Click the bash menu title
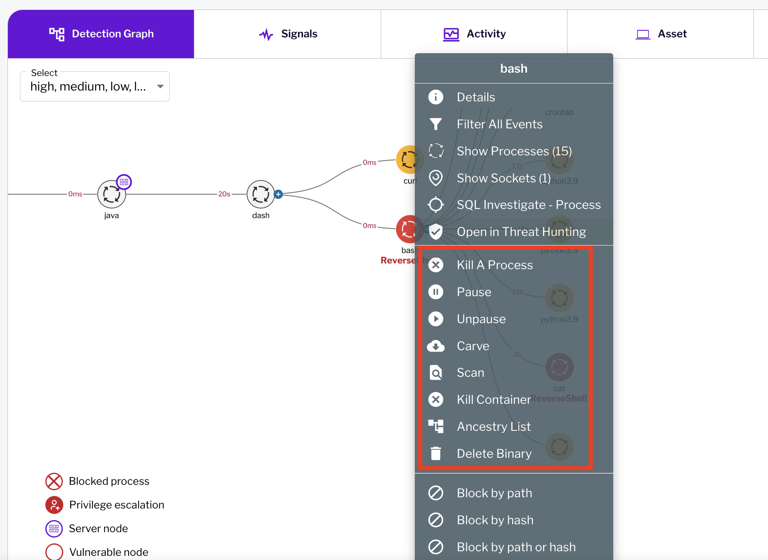768x560 pixels. (x=514, y=69)
